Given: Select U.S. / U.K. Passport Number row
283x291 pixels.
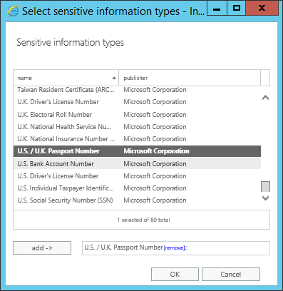Looking at the screenshot, I should tap(137, 151).
